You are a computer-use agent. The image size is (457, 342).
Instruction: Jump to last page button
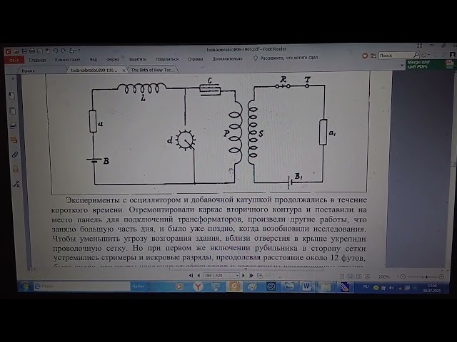coord(251,276)
